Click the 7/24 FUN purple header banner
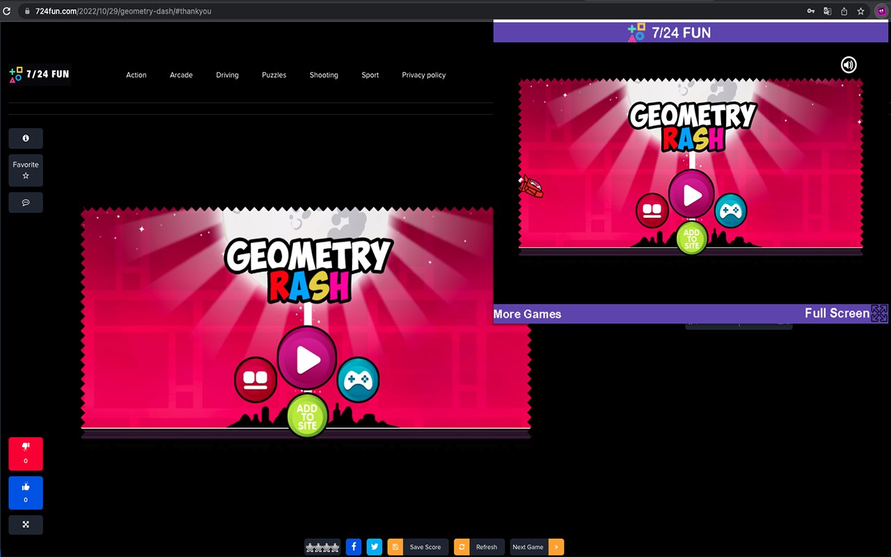 click(x=692, y=32)
